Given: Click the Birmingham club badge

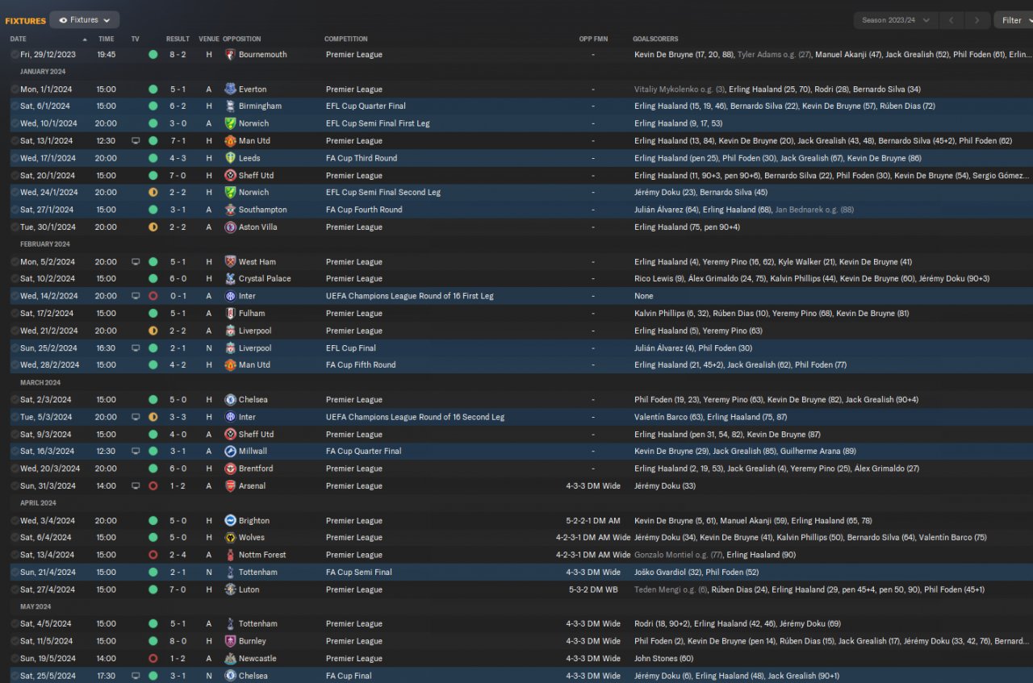Looking at the screenshot, I should point(231,106).
